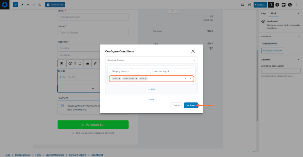Open preview in new tab icon
The height and width of the screenshot is (157, 303).
pos(249,5)
